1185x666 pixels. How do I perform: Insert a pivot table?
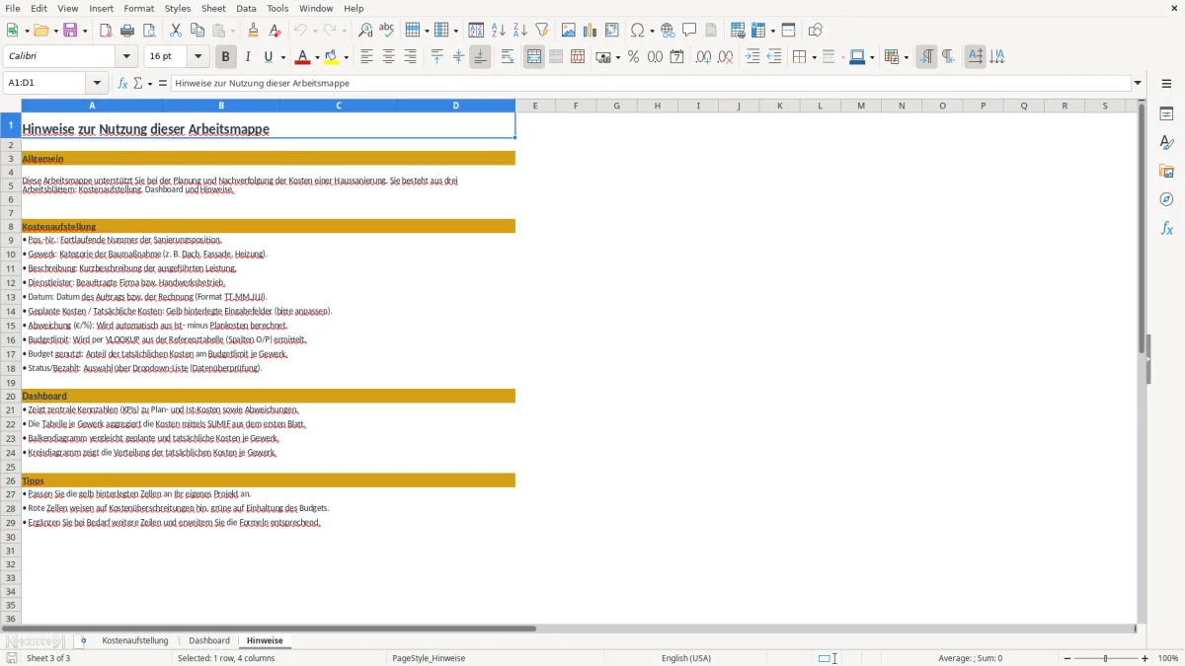pyautogui.click(x=612, y=31)
